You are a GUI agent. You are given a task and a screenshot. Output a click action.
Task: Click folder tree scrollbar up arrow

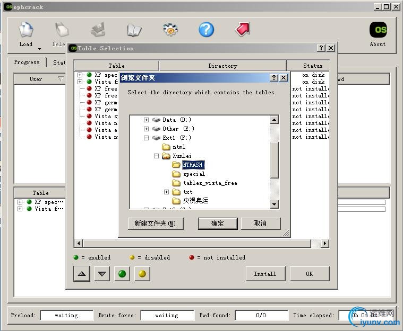pos(274,120)
